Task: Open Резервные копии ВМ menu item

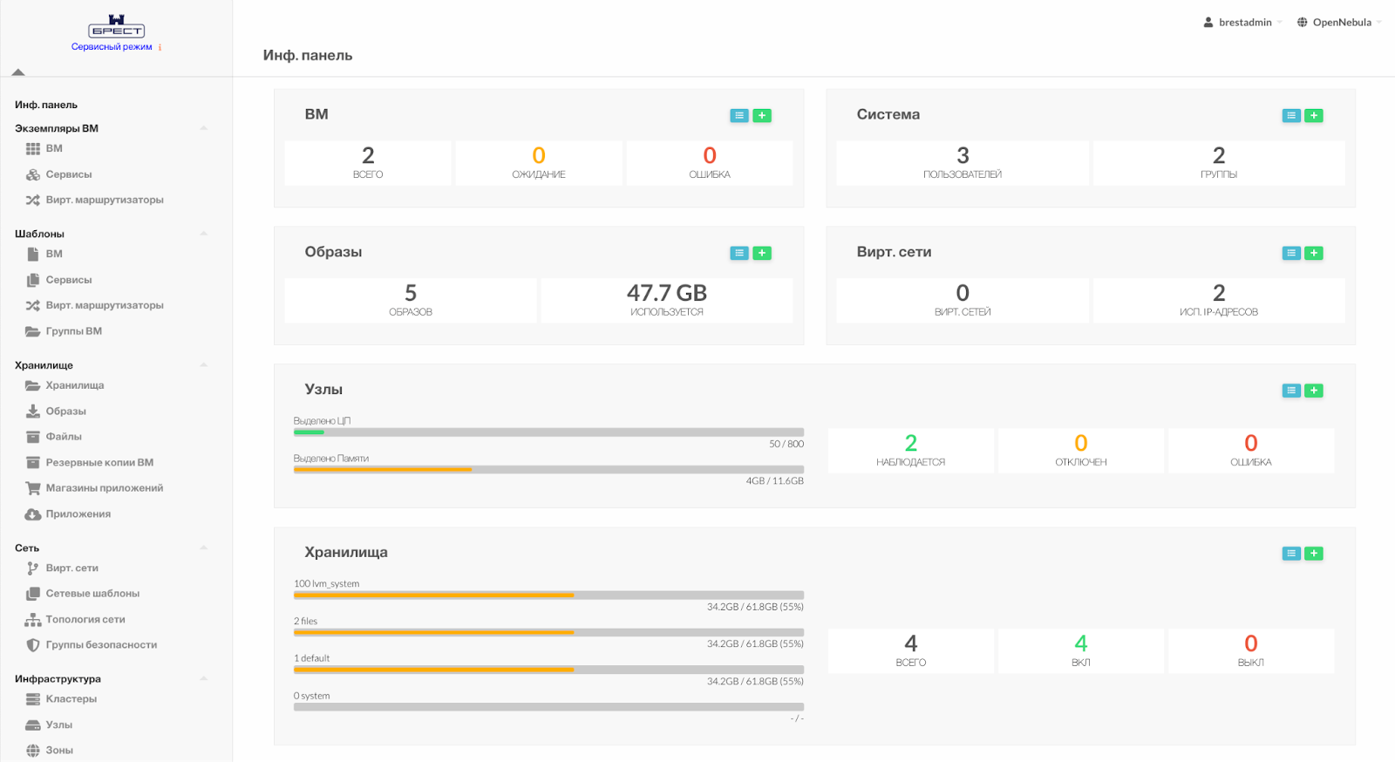Action: [x=99, y=463]
